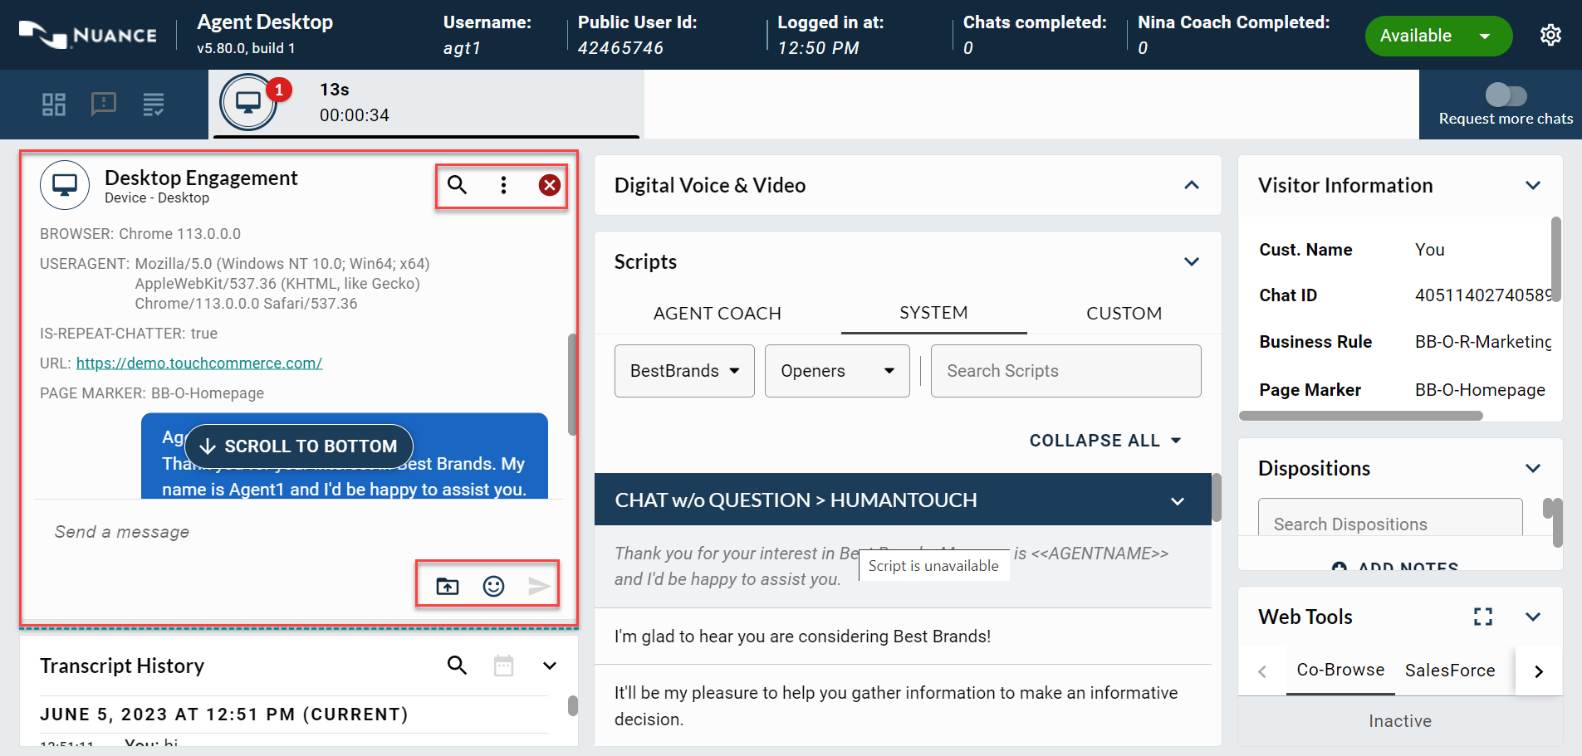Screen dimensions: 1582x756
Task: Switch to the CUSTOM scripts tab
Action: click(1124, 314)
